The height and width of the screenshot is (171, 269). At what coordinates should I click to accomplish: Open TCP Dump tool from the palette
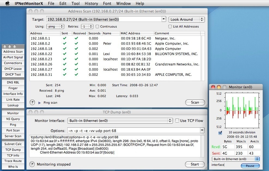tap(13, 150)
